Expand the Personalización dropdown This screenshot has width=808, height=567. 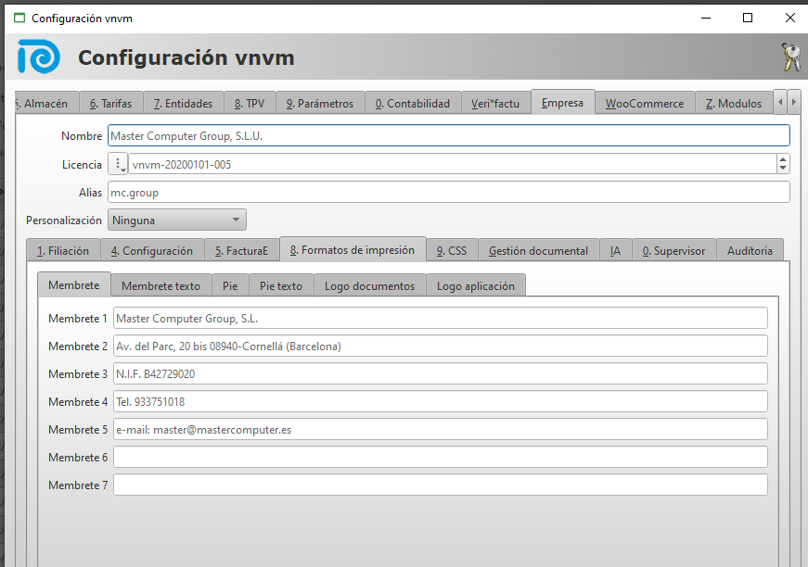[x=177, y=220]
